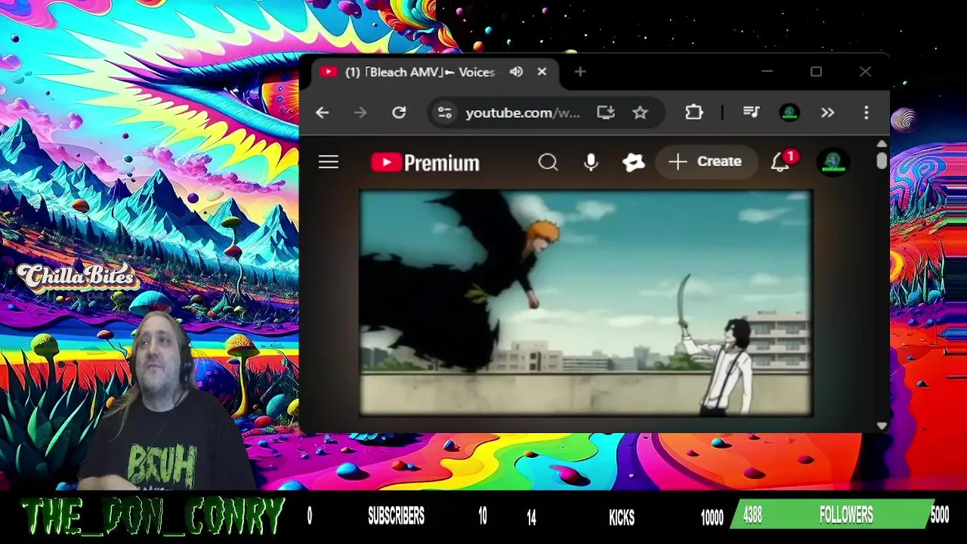Click the install app icon in address bar
The image size is (967, 544).
tap(606, 113)
